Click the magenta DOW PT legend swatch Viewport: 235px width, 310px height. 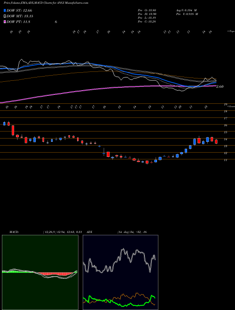(x=5, y=22)
